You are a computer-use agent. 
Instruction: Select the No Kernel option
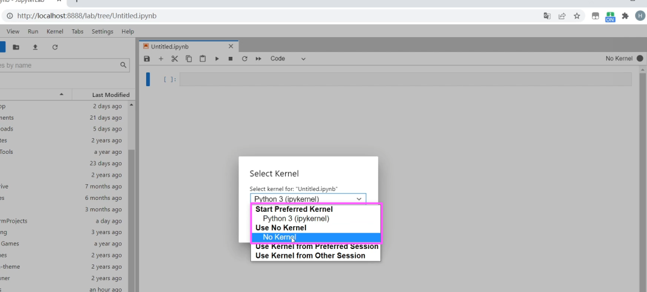(316, 237)
